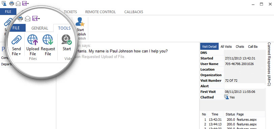This screenshot has height=129, width=274.
Task: Click the small envelope icon in the title bar
Action: pos(18,3)
